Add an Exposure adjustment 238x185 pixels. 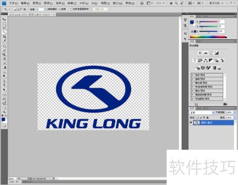pyautogui.click(x=217, y=53)
